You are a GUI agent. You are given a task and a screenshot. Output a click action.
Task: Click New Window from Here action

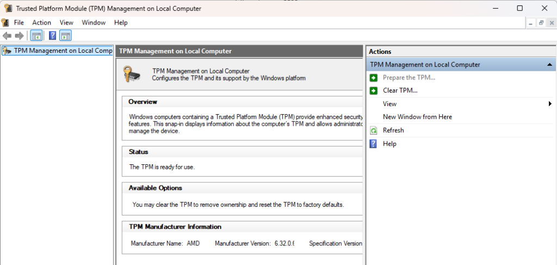click(x=417, y=117)
